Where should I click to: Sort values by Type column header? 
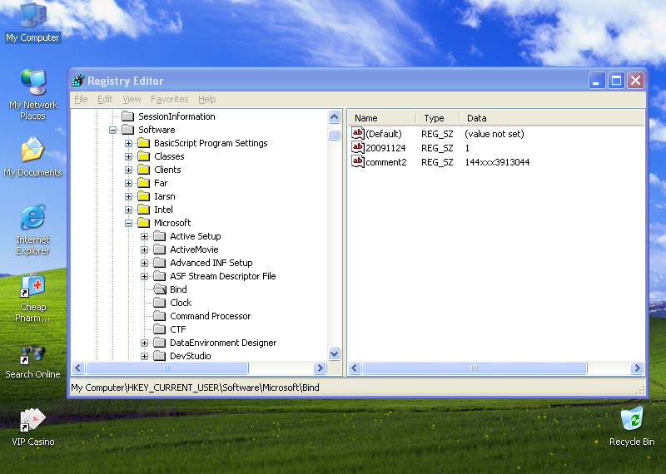(x=438, y=118)
